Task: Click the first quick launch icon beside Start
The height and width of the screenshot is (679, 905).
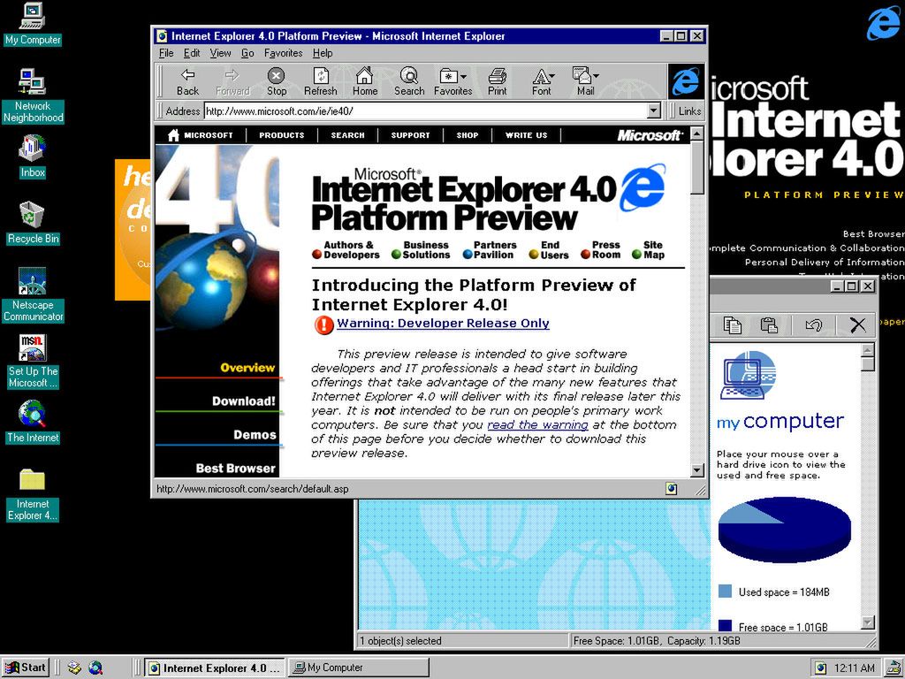Action: (74, 668)
